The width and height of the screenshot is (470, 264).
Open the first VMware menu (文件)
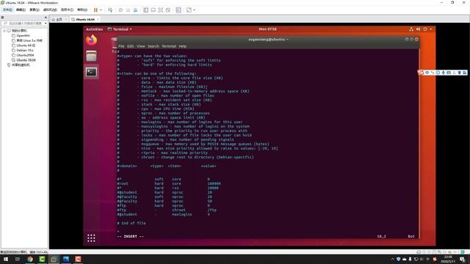pos(7,10)
